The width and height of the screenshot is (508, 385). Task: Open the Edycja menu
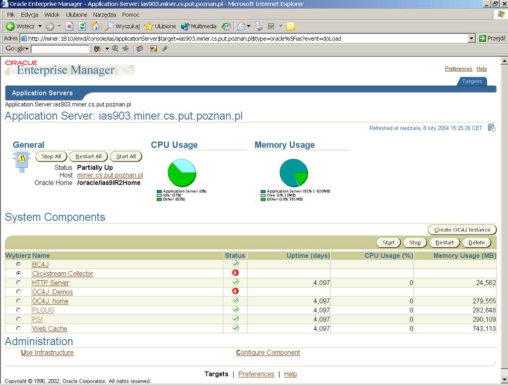29,14
